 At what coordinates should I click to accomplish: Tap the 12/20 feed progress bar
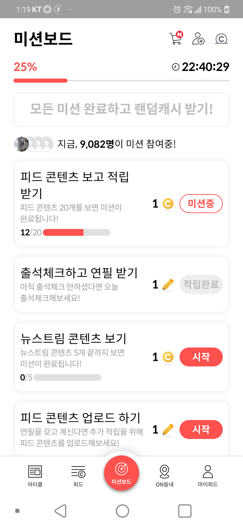tap(77, 232)
